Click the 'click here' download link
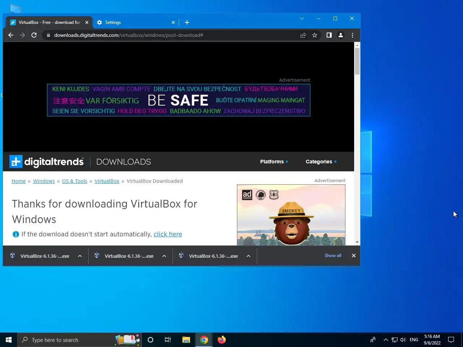463x347 pixels. tap(168, 234)
